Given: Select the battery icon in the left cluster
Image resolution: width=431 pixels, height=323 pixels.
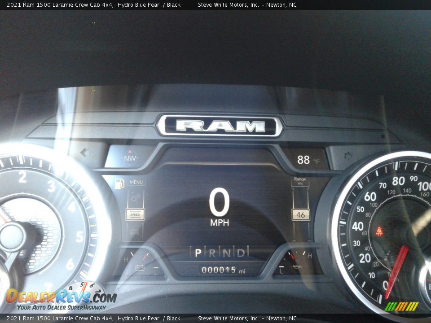Looking at the screenshot, I should [x=140, y=268].
